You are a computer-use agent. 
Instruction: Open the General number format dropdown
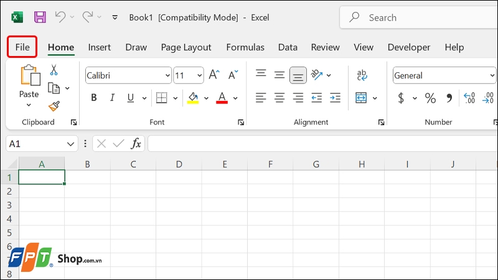(492, 75)
